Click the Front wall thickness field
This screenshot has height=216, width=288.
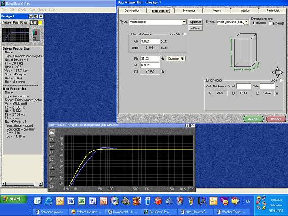click(244, 86)
